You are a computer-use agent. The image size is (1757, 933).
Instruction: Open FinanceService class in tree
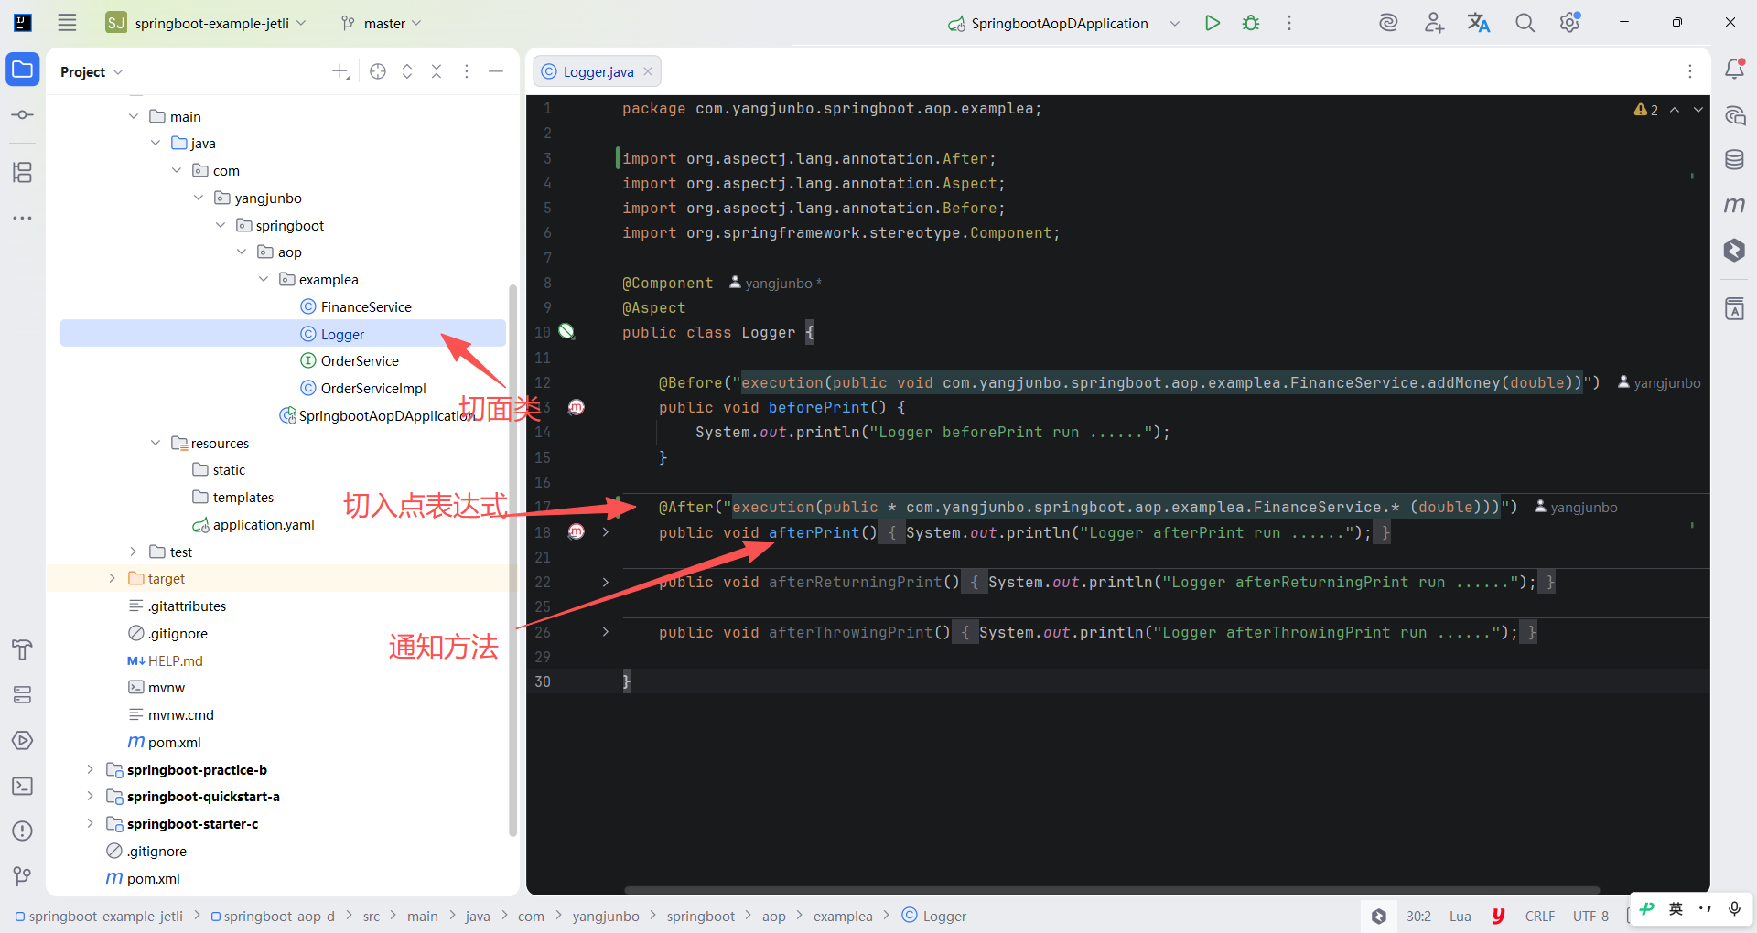[366, 306]
